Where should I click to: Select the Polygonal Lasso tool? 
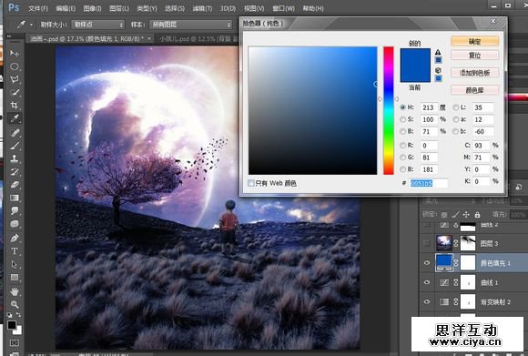pos(15,79)
